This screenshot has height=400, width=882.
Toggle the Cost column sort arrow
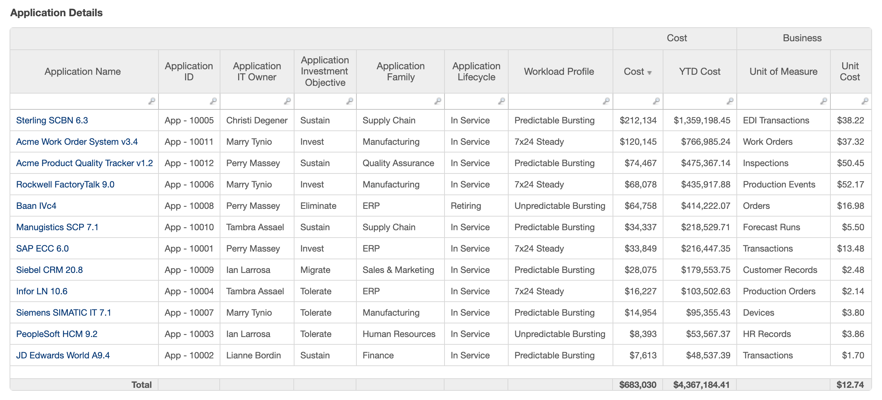tap(649, 73)
